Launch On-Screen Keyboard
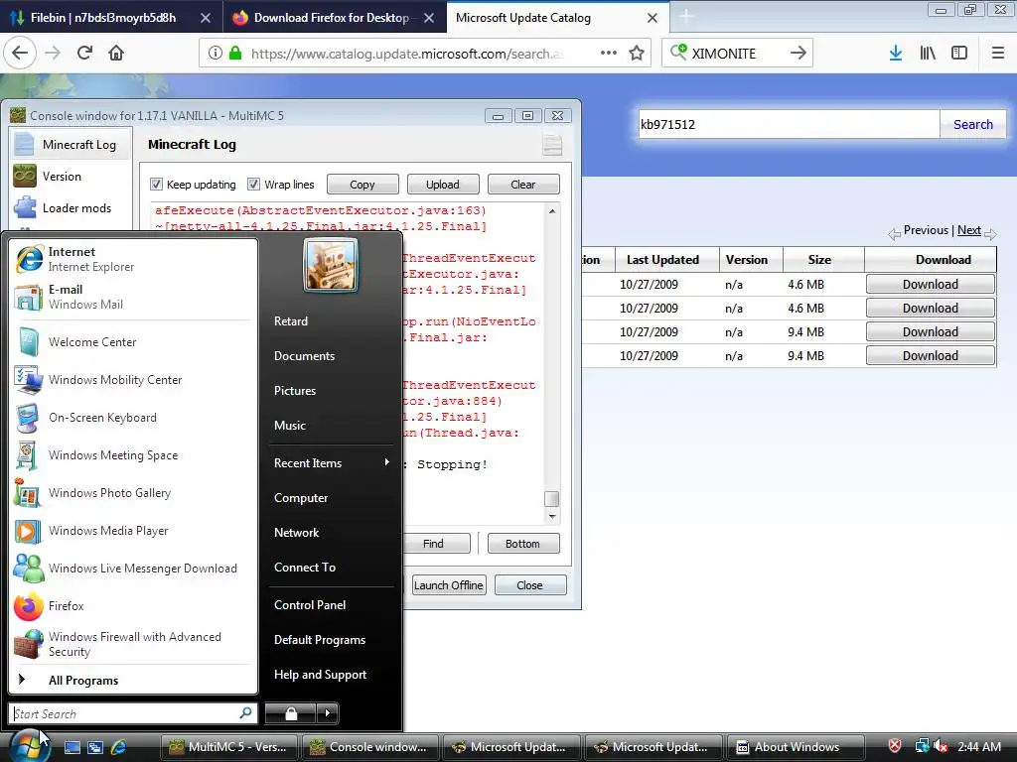 coord(133,418)
